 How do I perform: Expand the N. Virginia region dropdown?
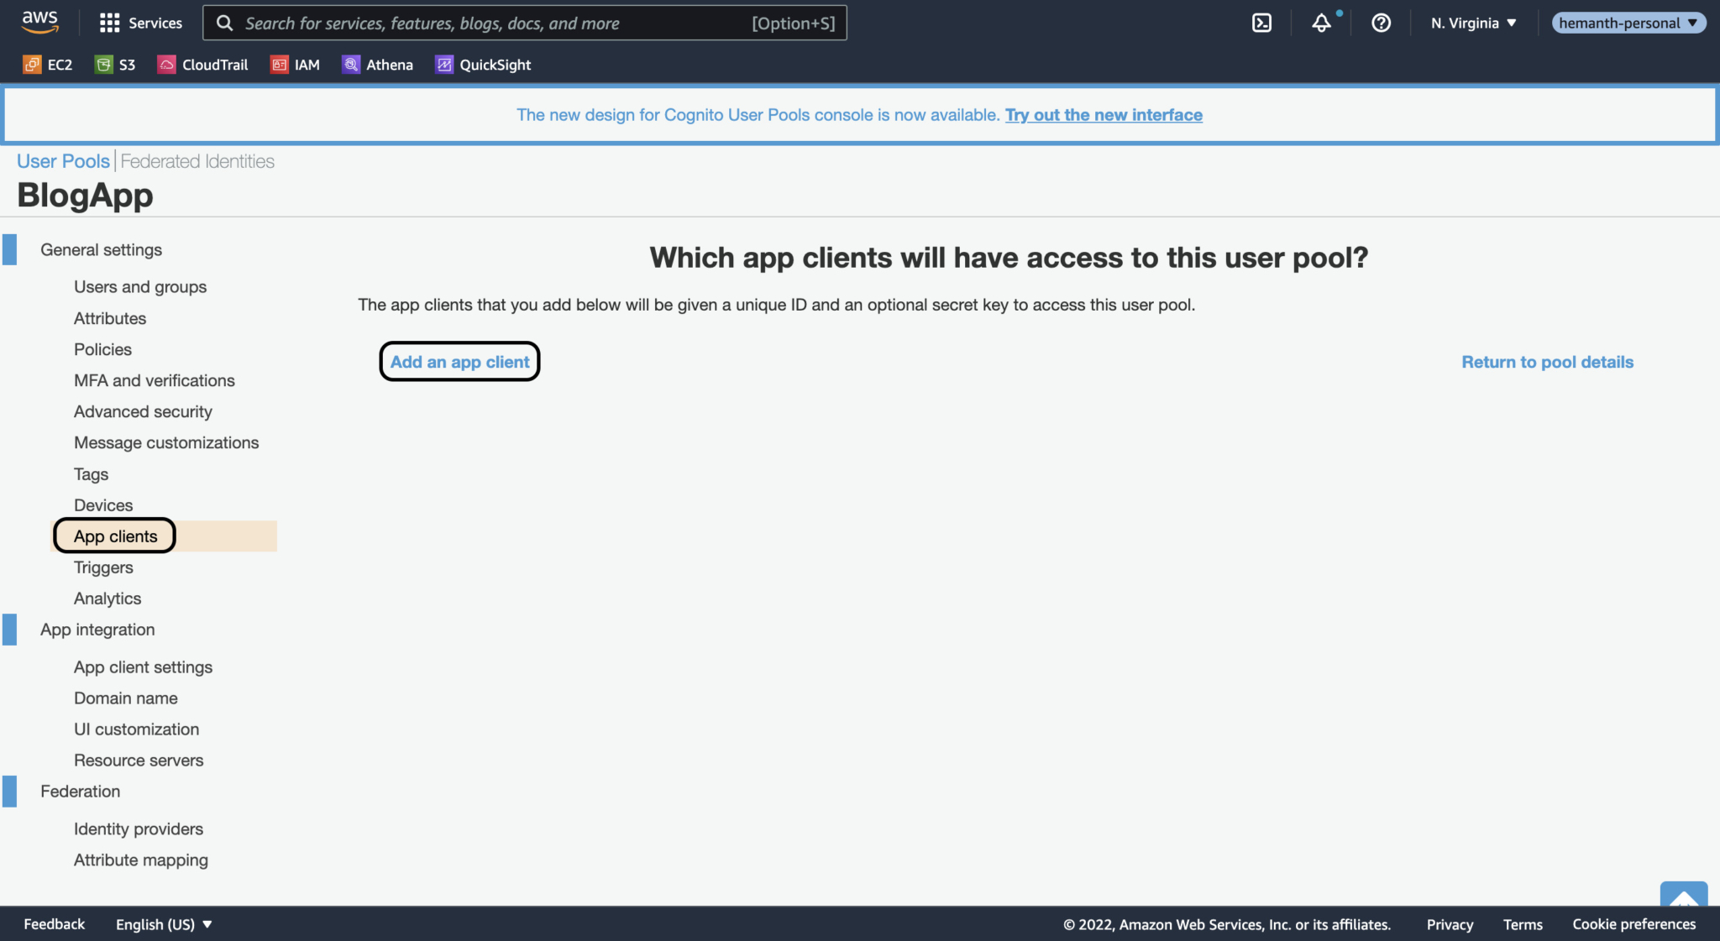click(1473, 23)
